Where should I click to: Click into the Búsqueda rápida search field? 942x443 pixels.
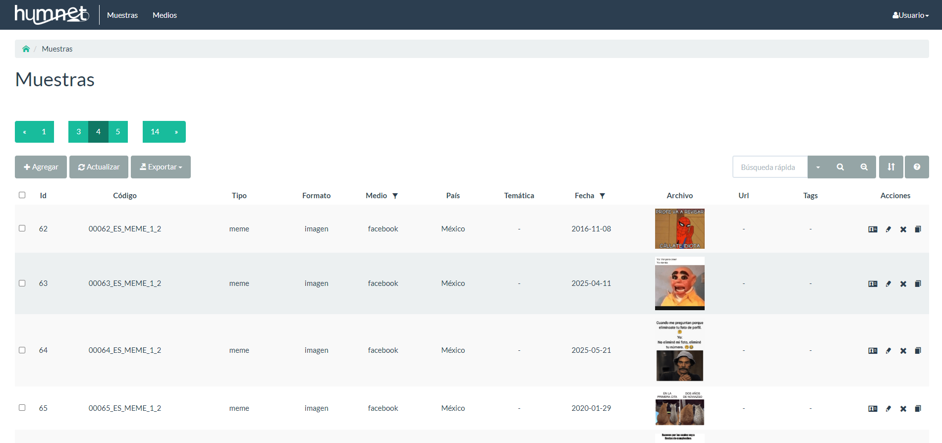pos(770,167)
